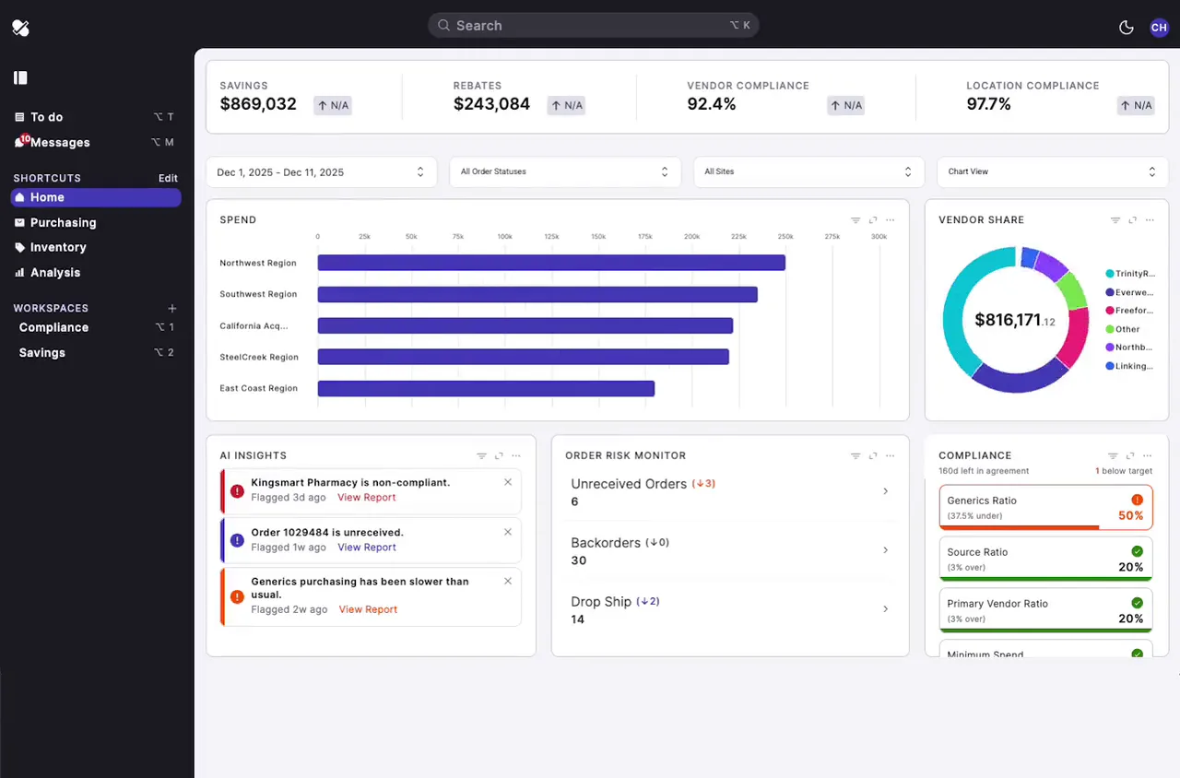Open the Chart View dropdown
Screen dimensions: 1180x778
point(1053,172)
